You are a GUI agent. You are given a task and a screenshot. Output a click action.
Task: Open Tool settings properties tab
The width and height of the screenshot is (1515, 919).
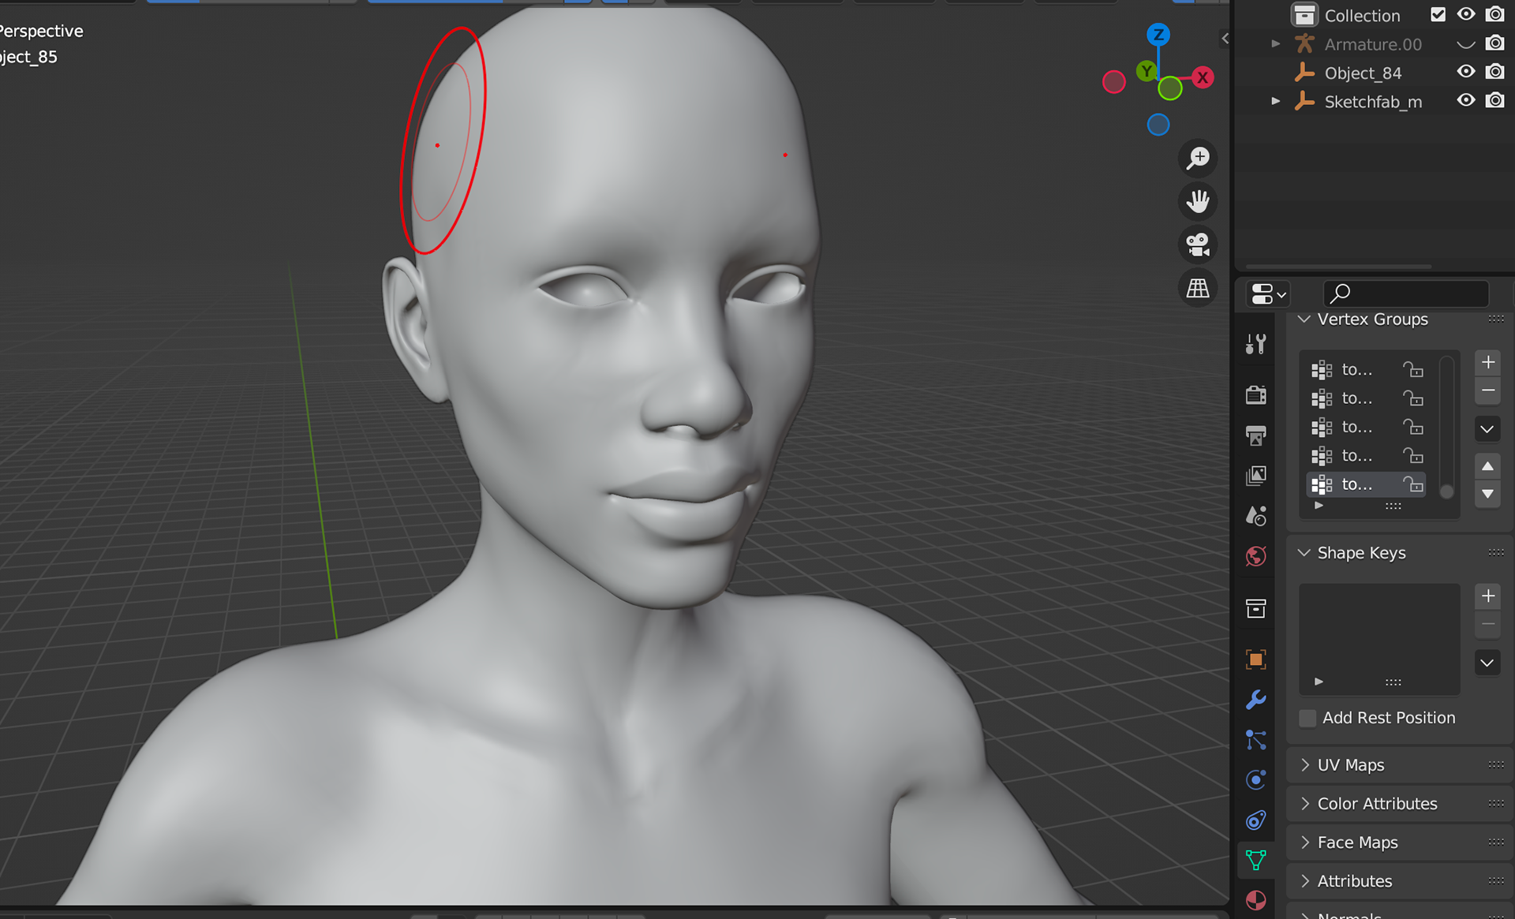click(1255, 345)
